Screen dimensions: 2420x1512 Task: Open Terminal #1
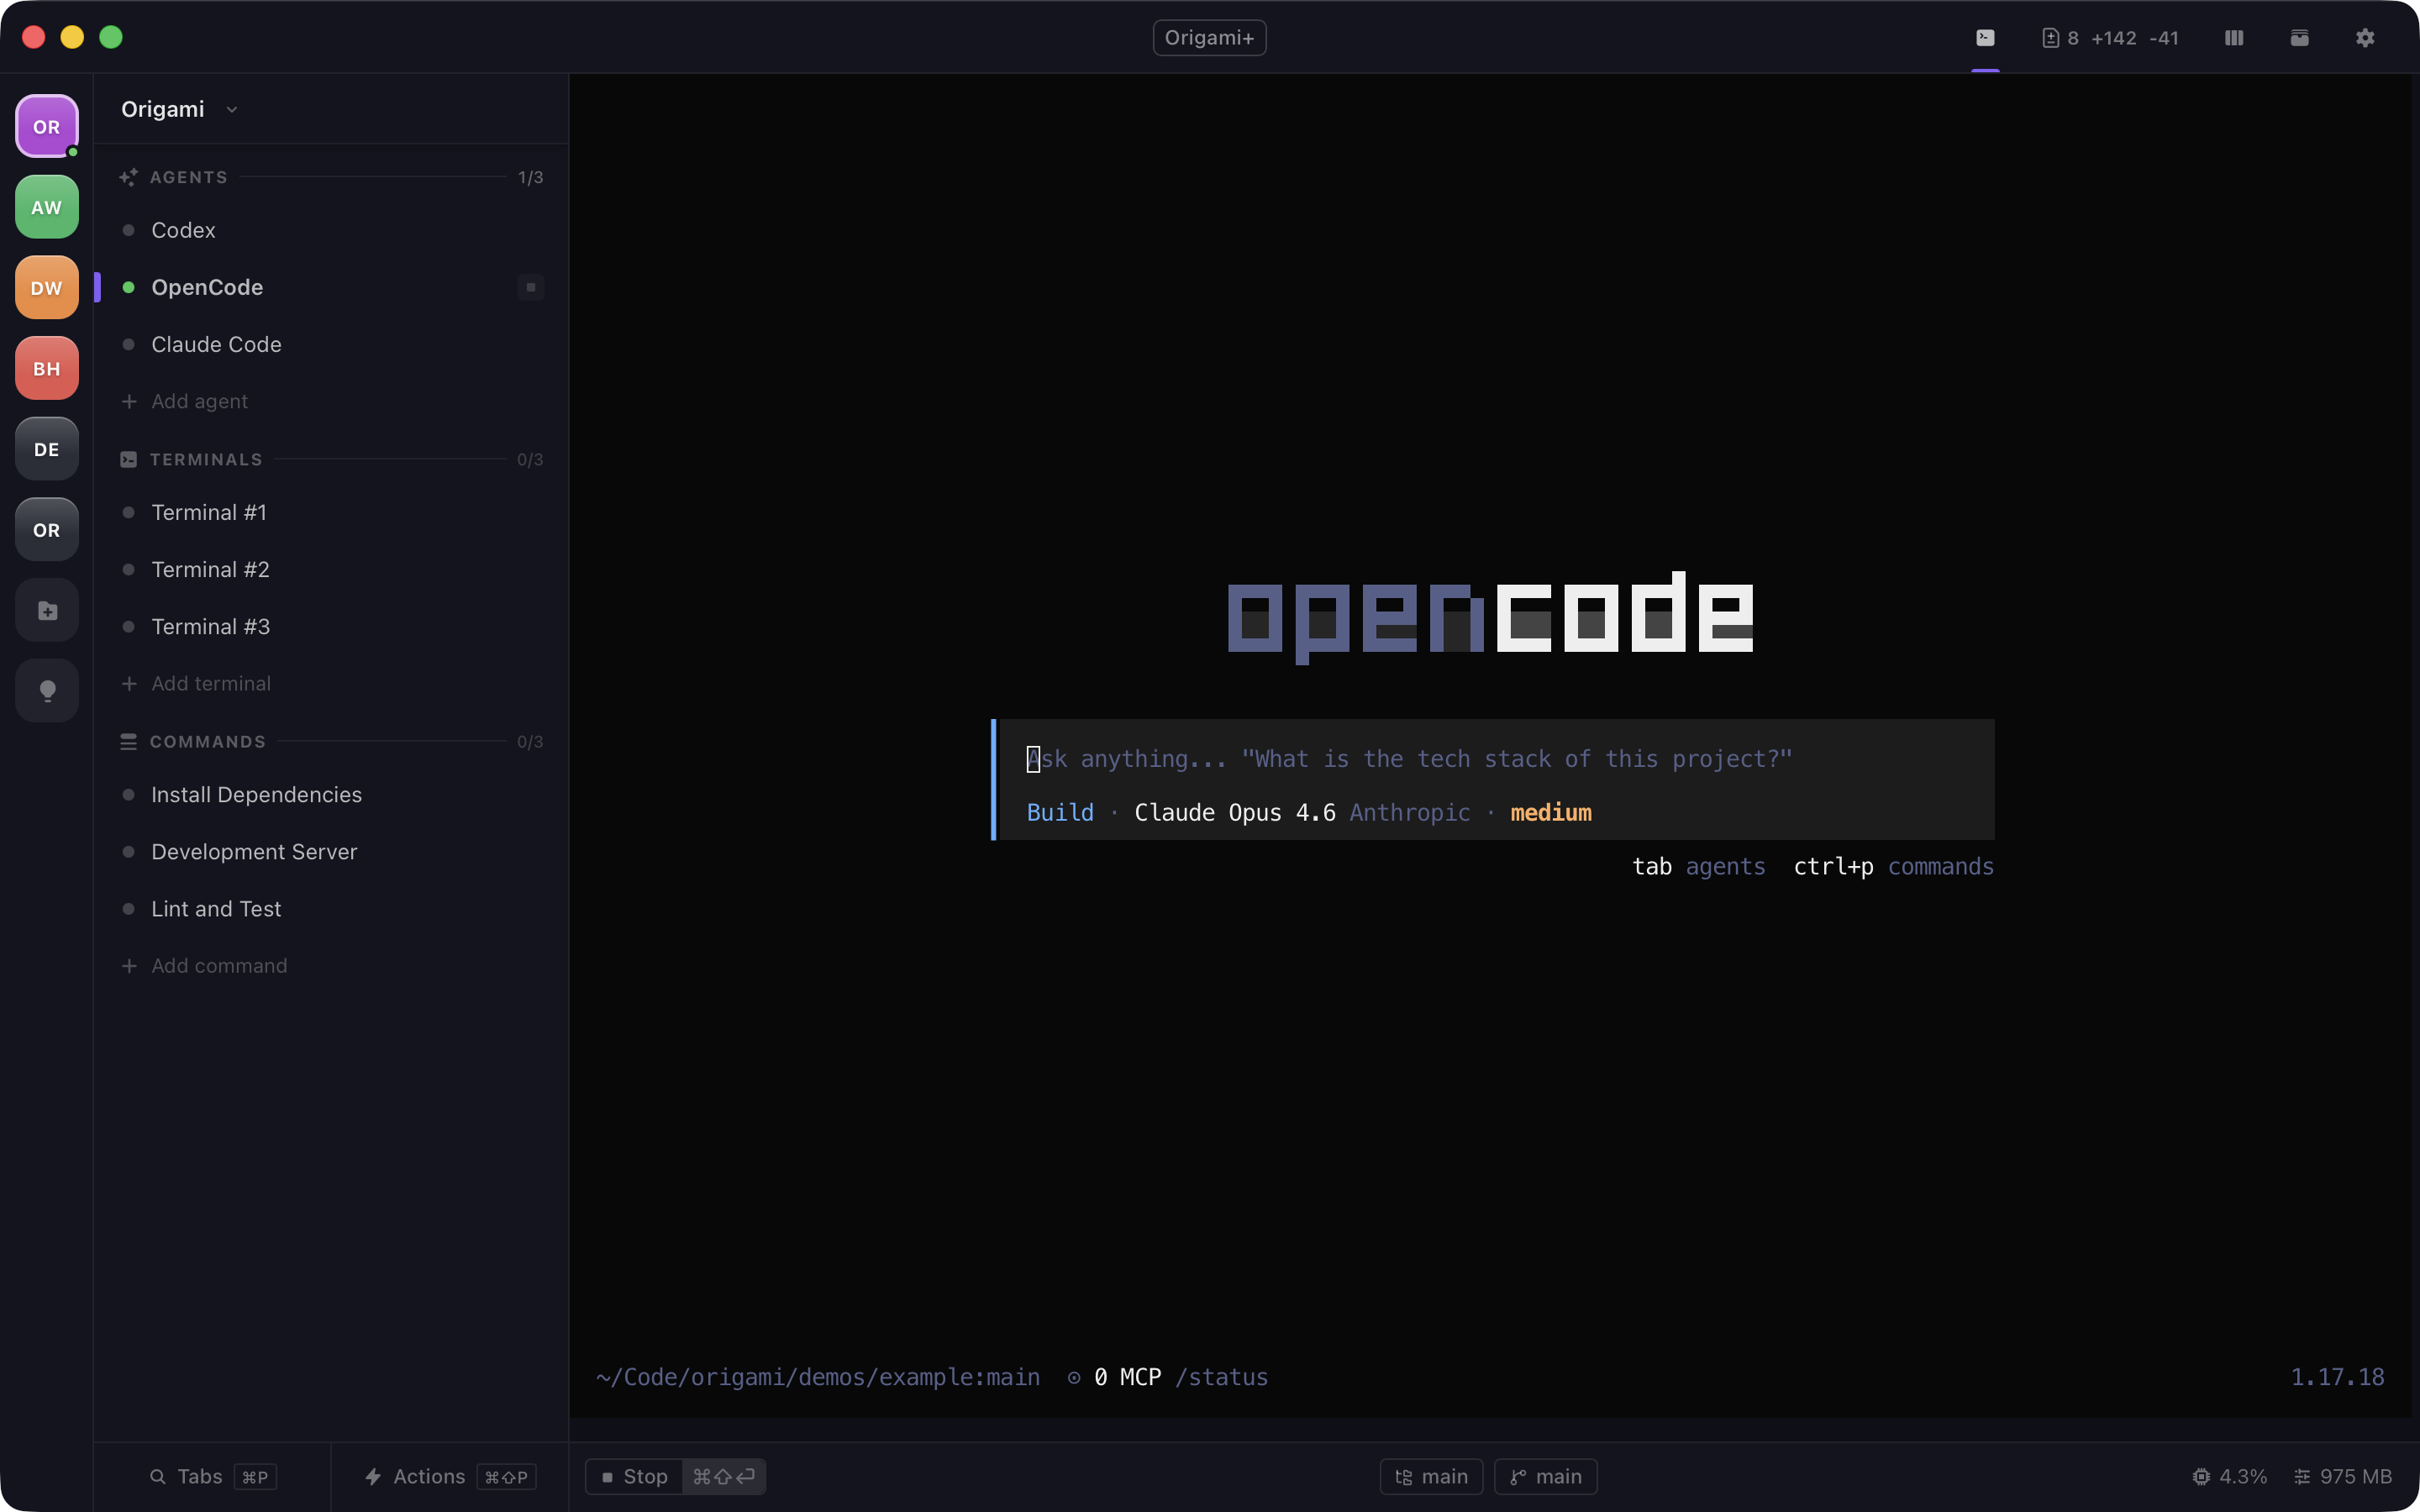[331, 513]
